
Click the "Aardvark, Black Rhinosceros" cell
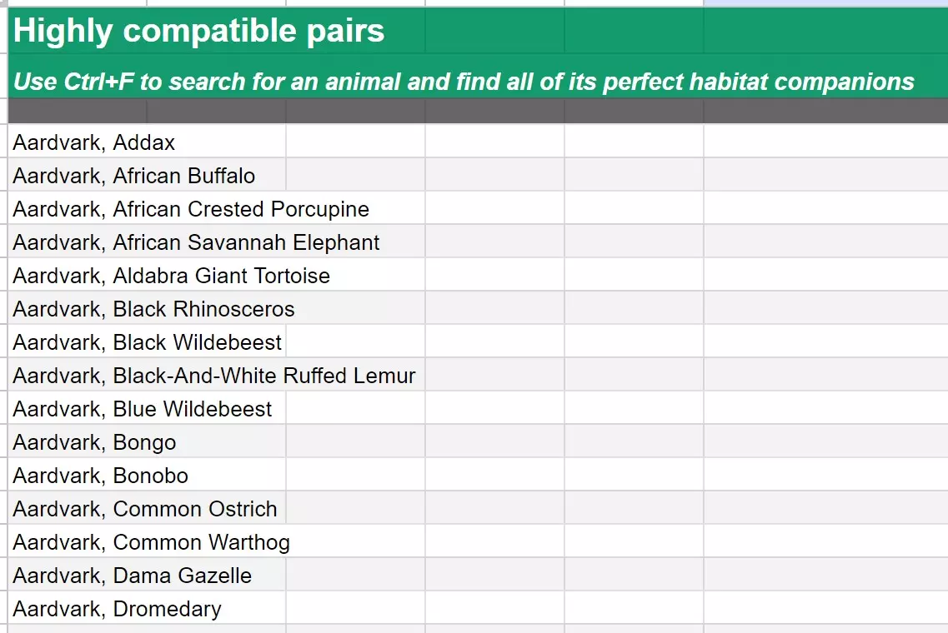[x=154, y=309]
